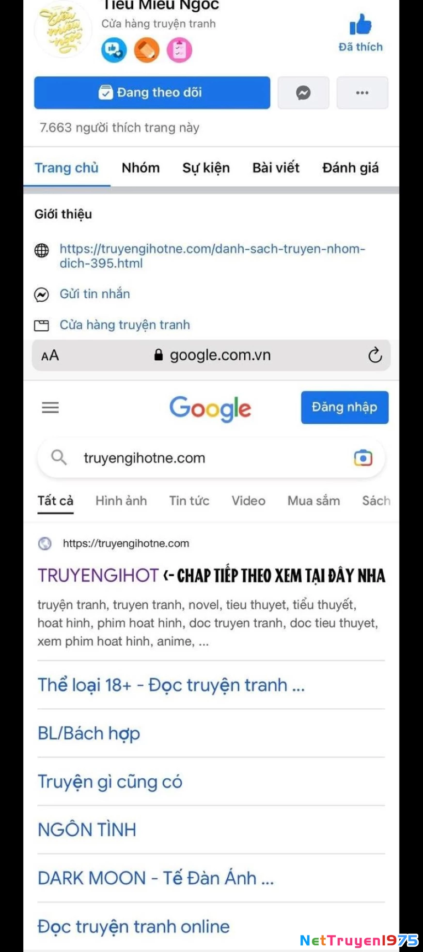Tap the pink clipboard badge icon
The width and height of the screenshot is (423, 952).
pos(179,50)
